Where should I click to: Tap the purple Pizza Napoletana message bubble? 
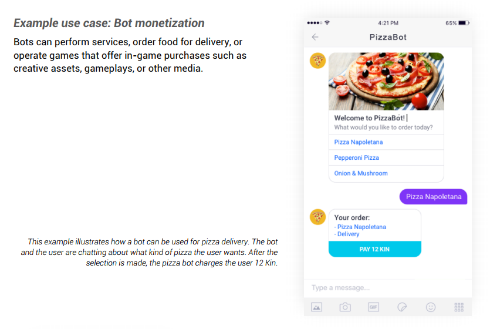tap(434, 197)
